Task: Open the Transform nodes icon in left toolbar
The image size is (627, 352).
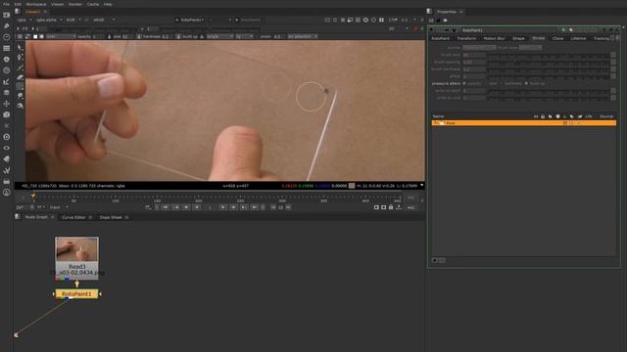Action: pos(7,104)
